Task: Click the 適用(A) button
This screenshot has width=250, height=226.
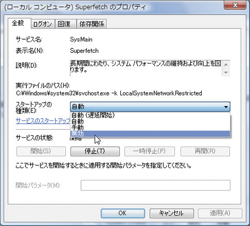Action: [x=220, y=213]
